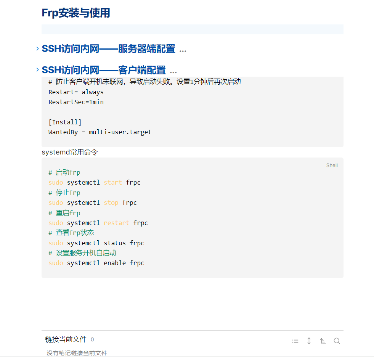Click the RestartSec=1min config line
374x357 pixels.
pyautogui.click(x=76, y=102)
